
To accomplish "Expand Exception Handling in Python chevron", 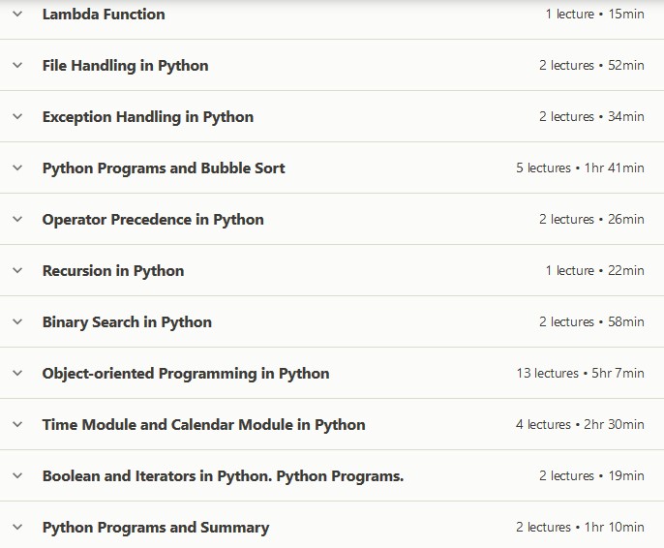I will 16,116.
